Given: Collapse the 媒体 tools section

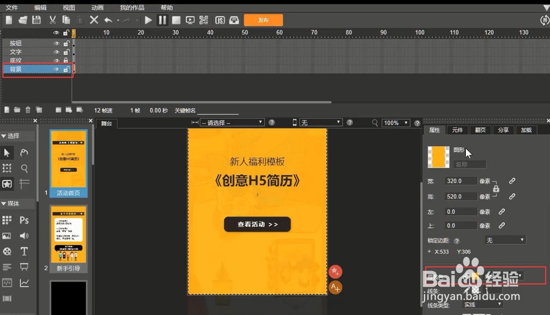Looking at the screenshot, I should coord(3,203).
